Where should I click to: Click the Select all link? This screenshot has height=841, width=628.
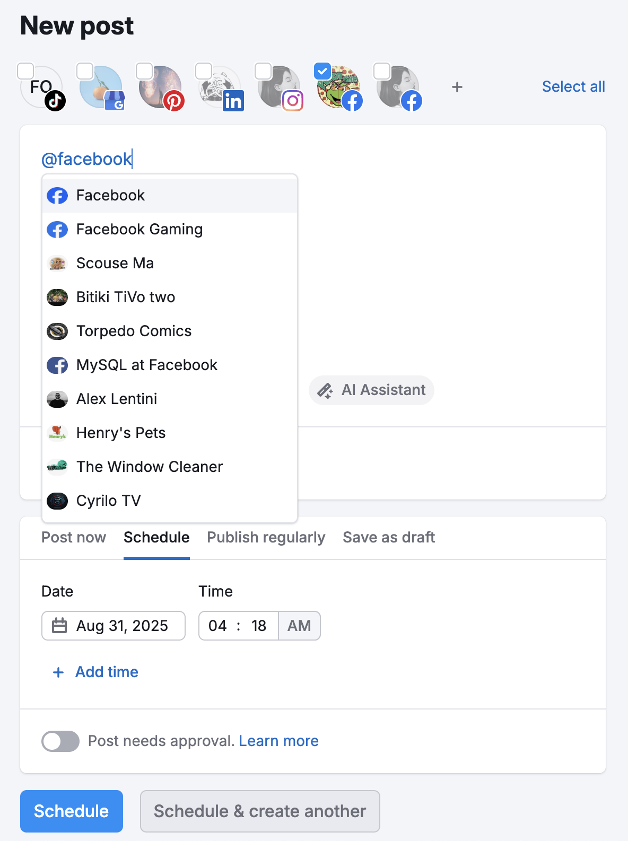coord(573,86)
